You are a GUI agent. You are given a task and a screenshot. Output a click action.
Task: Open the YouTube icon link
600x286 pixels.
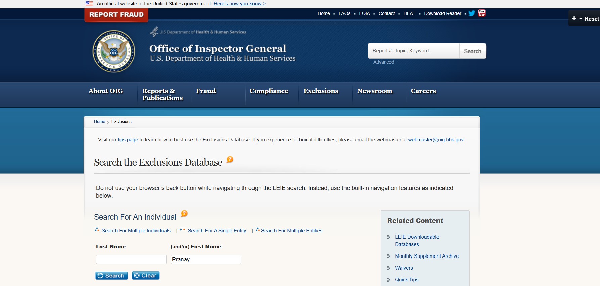point(482,13)
